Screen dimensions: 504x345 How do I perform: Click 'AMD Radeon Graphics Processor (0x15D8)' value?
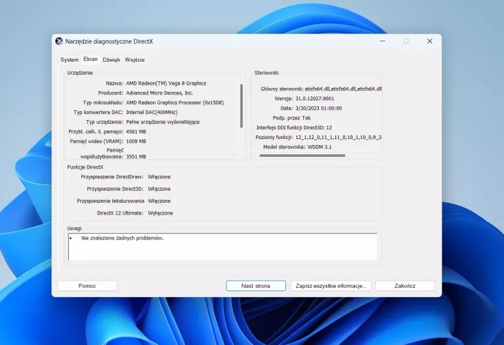coord(175,102)
